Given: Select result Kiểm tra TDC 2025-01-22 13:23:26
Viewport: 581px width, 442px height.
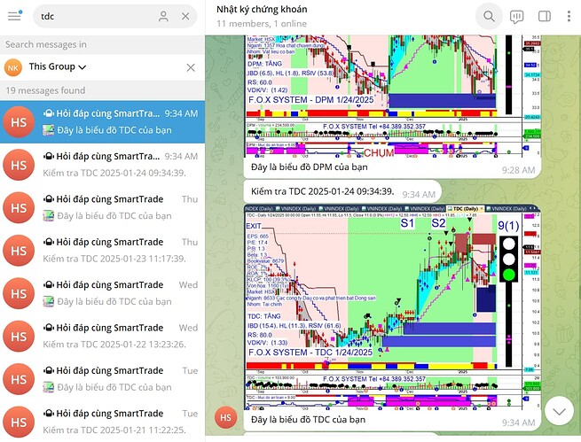Looking at the screenshot, I should pyautogui.click(x=102, y=337).
